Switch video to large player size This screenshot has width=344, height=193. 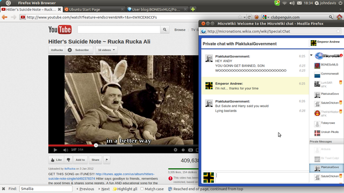tap(190, 150)
